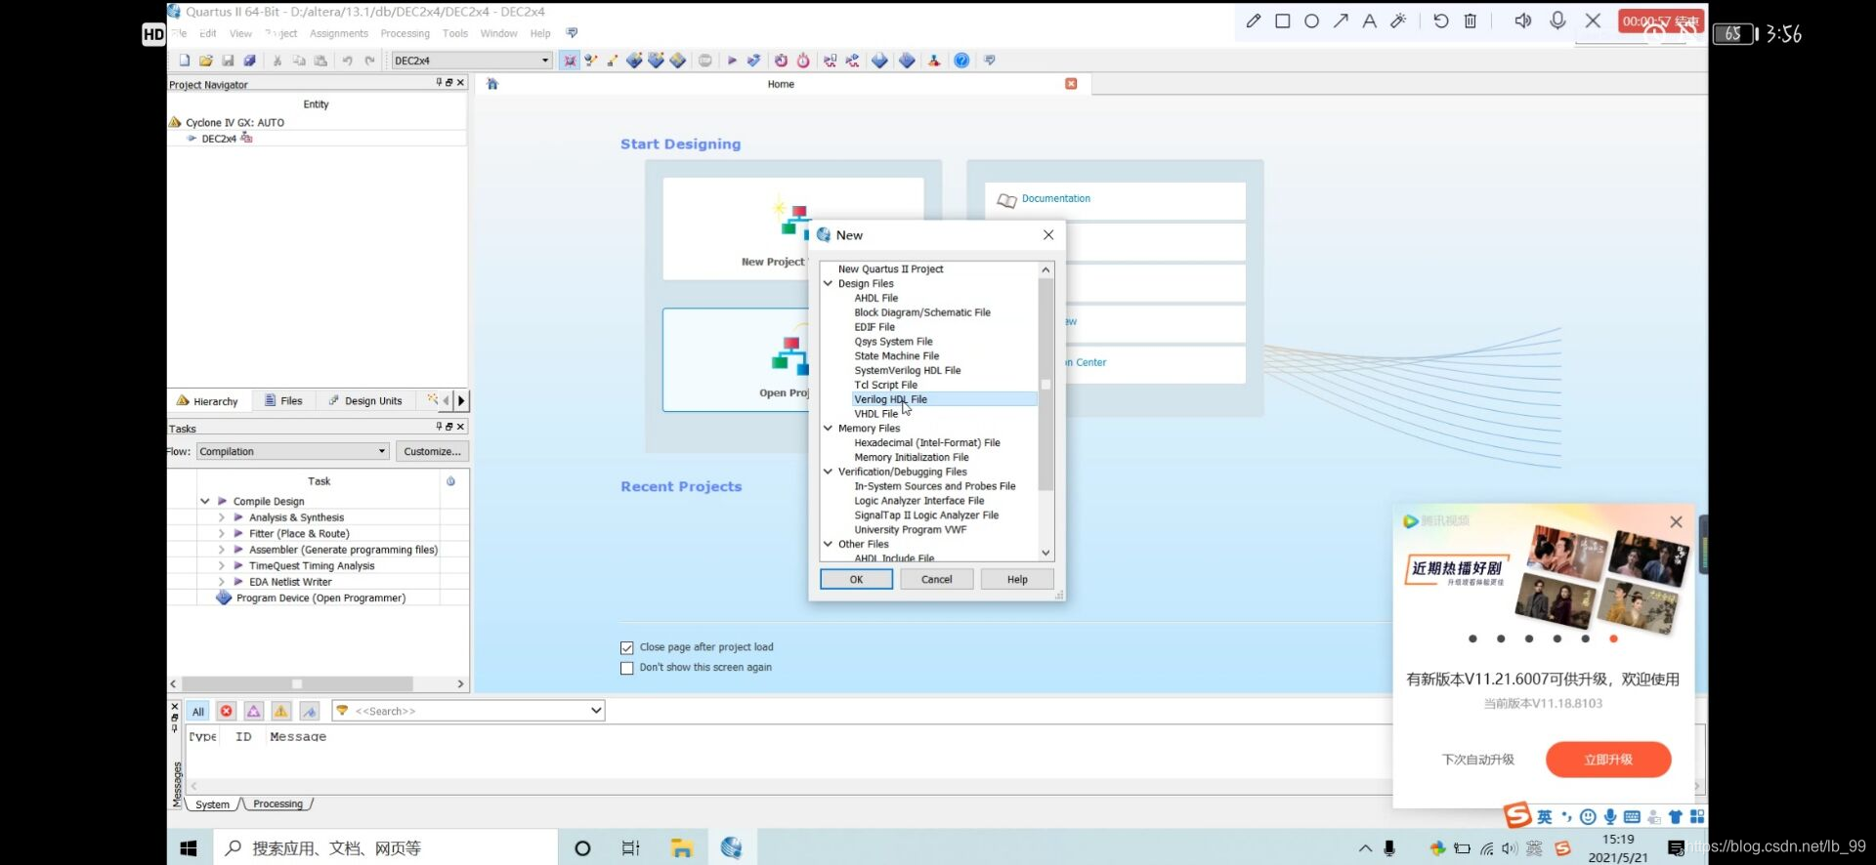Select the rectangle annotation tool
Screen dimensions: 1876x865
[x=1283, y=21]
